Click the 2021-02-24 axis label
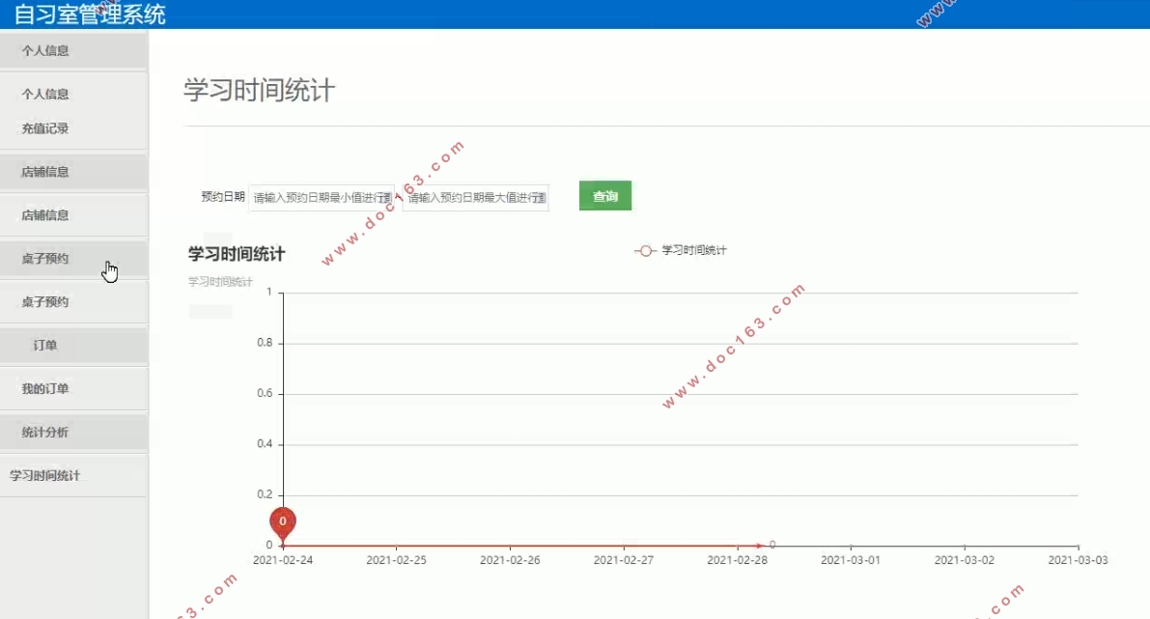1150x619 pixels. 282,559
